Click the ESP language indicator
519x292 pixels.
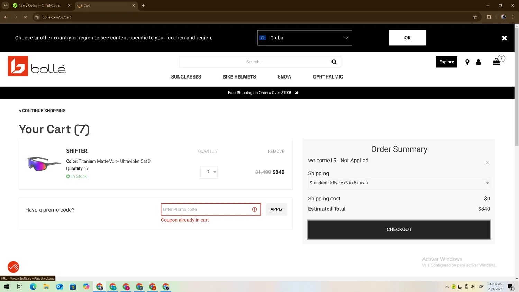[481, 286]
